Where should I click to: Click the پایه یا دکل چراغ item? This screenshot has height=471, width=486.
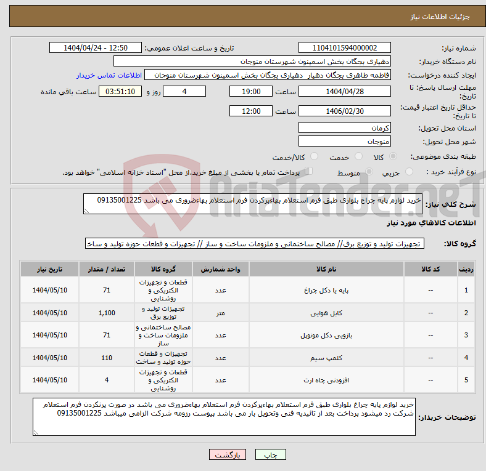point(326,290)
